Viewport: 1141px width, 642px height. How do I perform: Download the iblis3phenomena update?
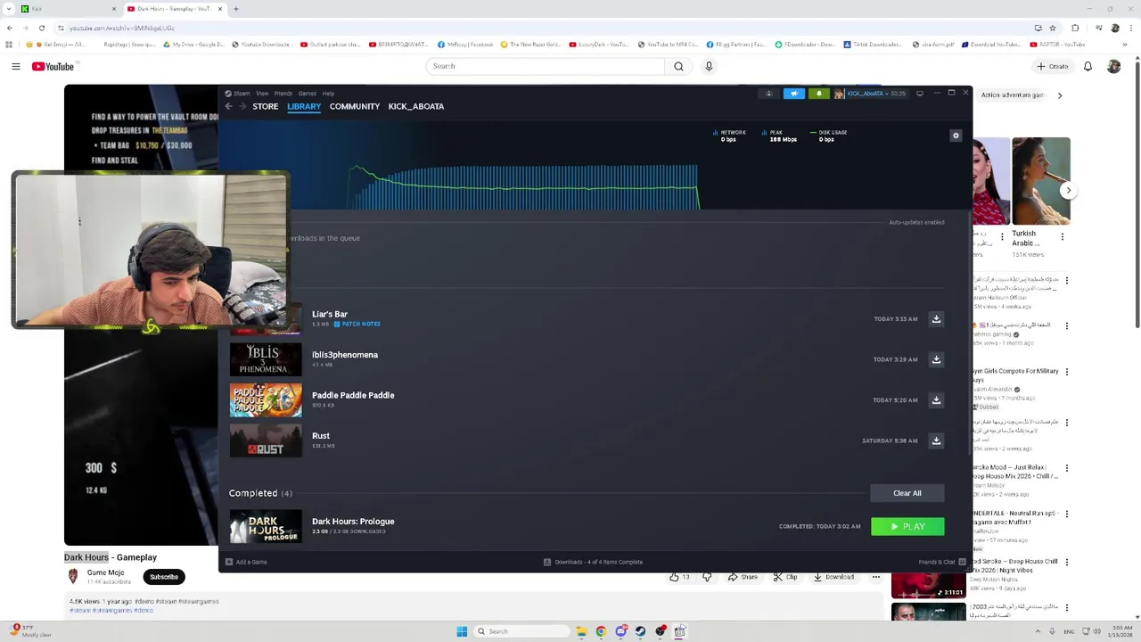pos(936,359)
